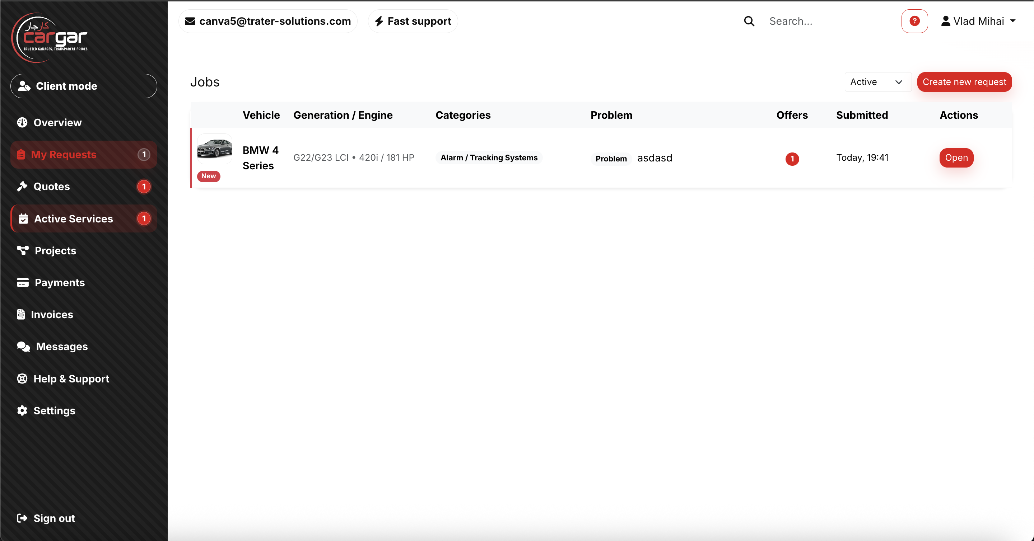Click the Alarm / Tracking Systems category tag
This screenshot has height=541, width=1034.
coord(488,157)
